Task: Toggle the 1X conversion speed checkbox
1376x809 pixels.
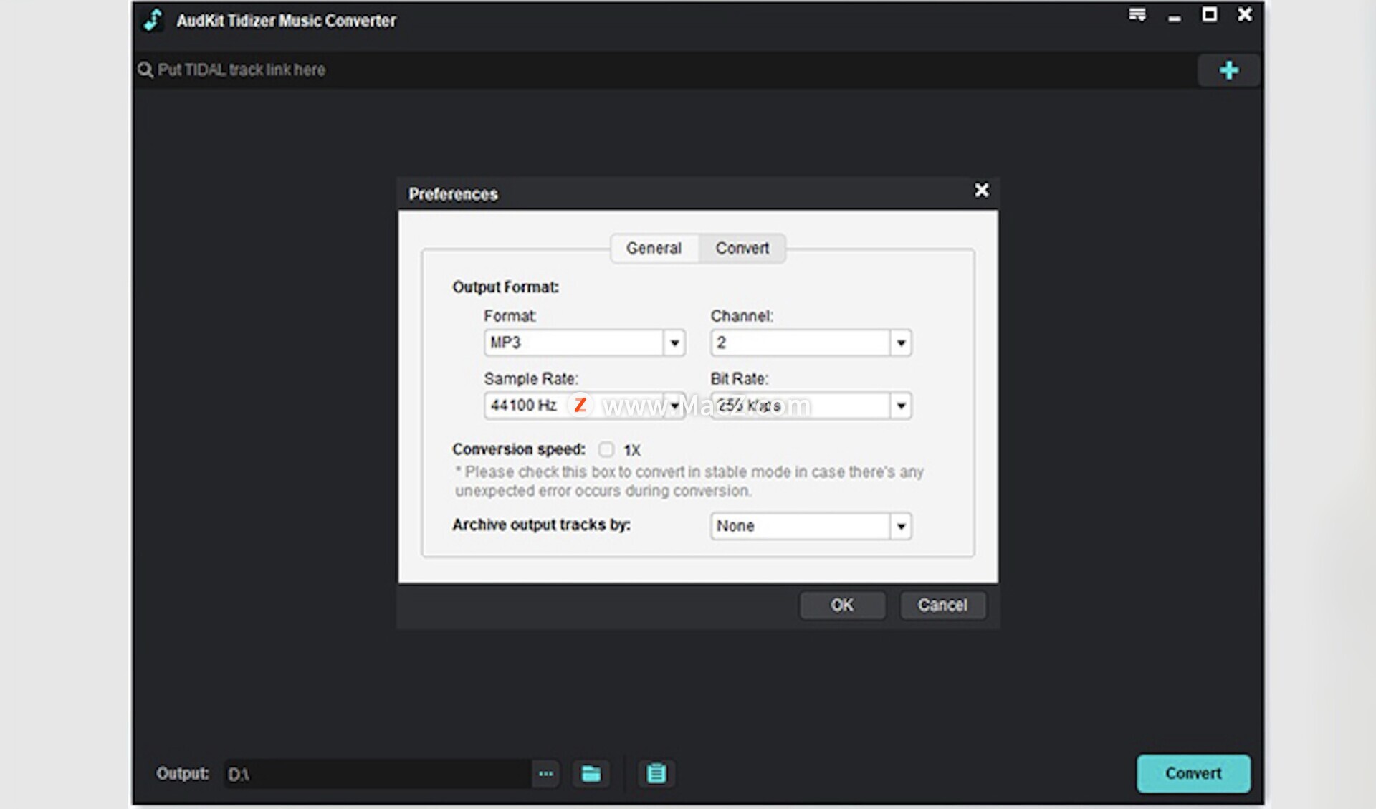Action: 606,449
